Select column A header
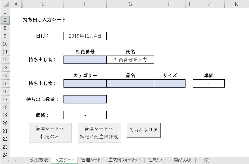 point(16,4)
